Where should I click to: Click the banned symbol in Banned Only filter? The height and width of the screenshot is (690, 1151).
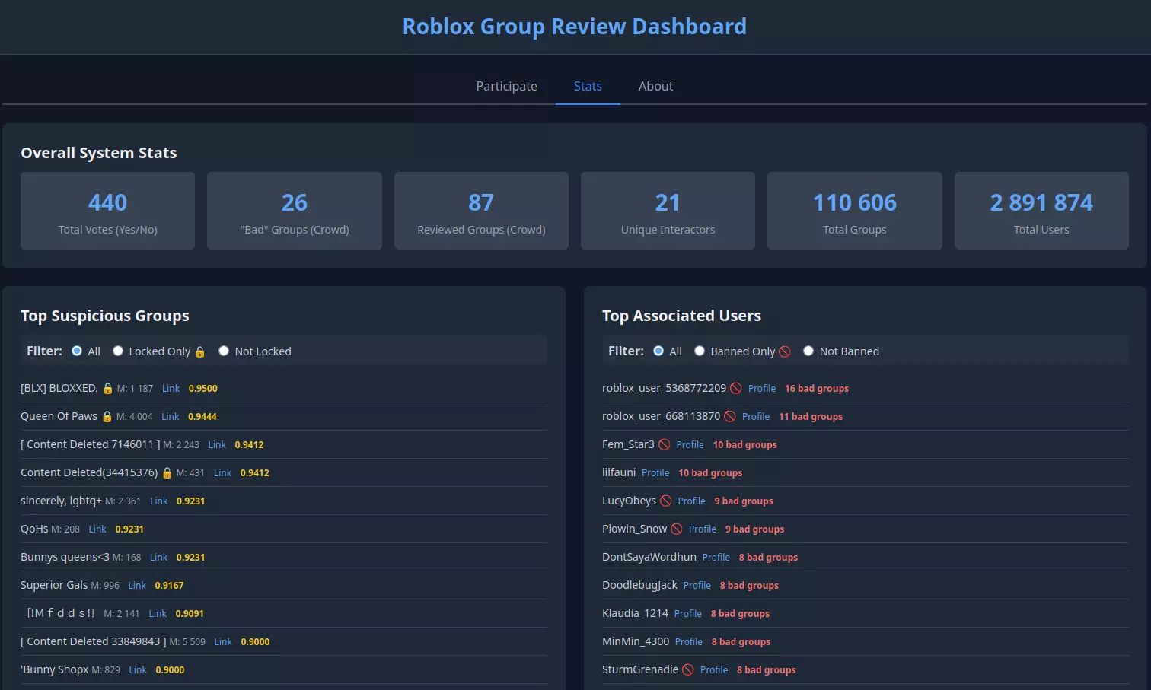click(785, 351)
